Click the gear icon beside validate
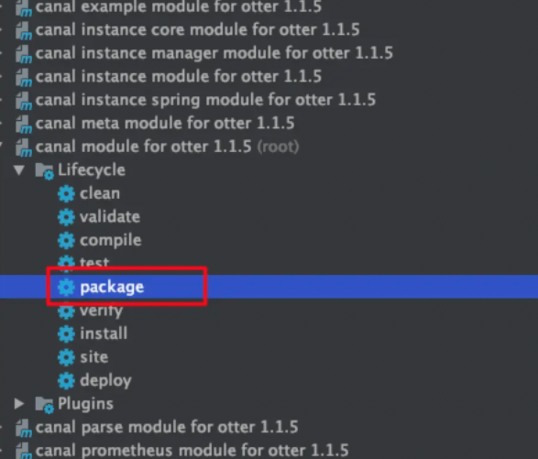Viewport: 538px width, 459px height. click(66, 217)
